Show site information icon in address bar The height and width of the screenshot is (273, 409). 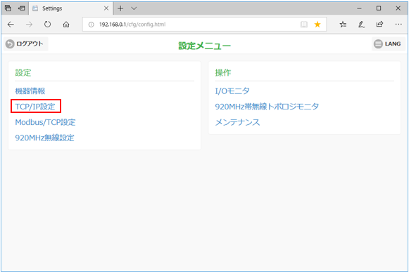91,25
